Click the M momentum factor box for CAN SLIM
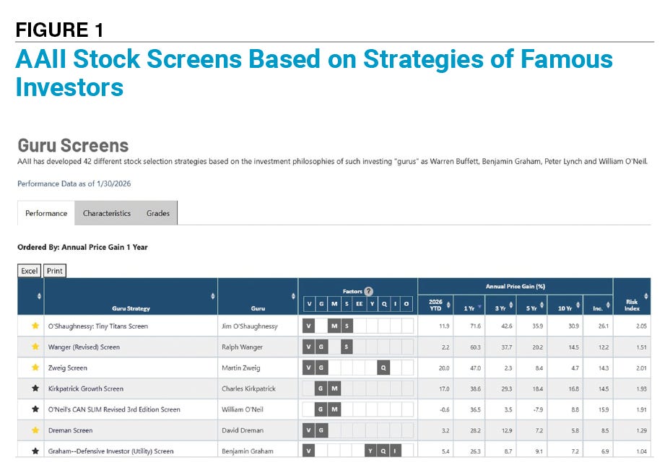Viewport: 670px width, 473px height. 334,409
